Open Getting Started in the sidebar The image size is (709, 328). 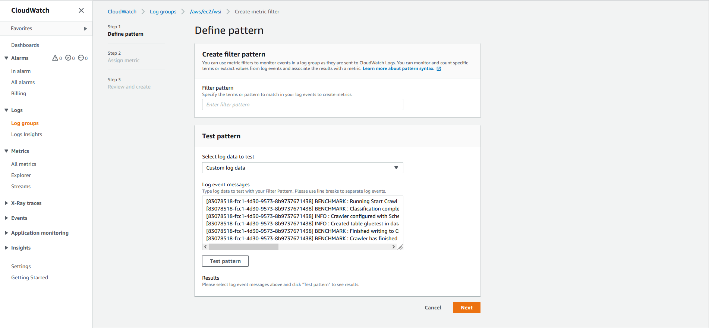click(x=29, y=277)
